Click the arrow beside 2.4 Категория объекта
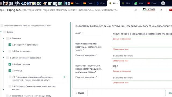 pos(3,89)
